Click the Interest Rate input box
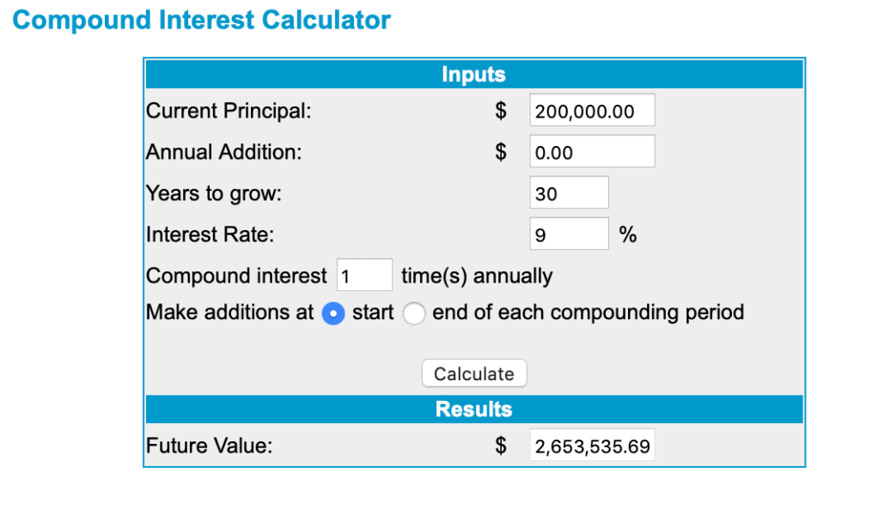 pyautogui.click(x=569, y=234)
